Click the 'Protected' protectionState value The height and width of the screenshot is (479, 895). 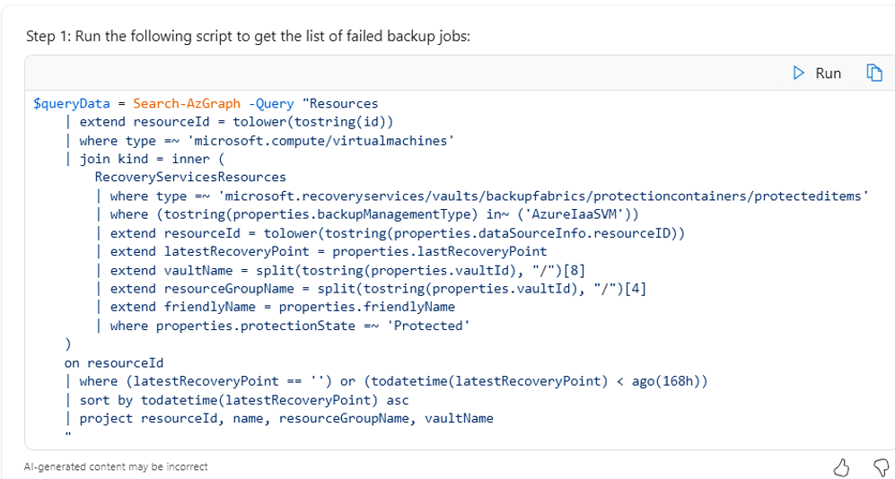pyautogui.click(x=426, y=326)
